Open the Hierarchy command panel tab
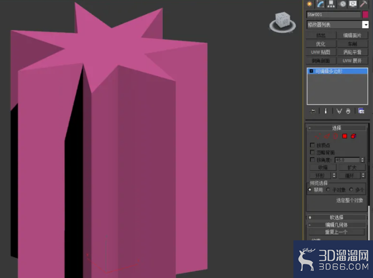The width and height of the screenshot is (373, 278). (331, 4)
